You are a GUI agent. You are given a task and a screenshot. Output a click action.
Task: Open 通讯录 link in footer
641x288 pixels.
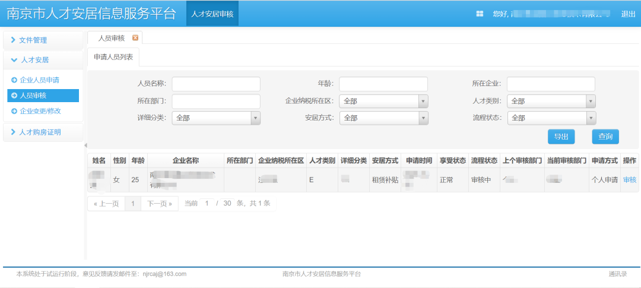pyautogui.click(x=618, y=274)
